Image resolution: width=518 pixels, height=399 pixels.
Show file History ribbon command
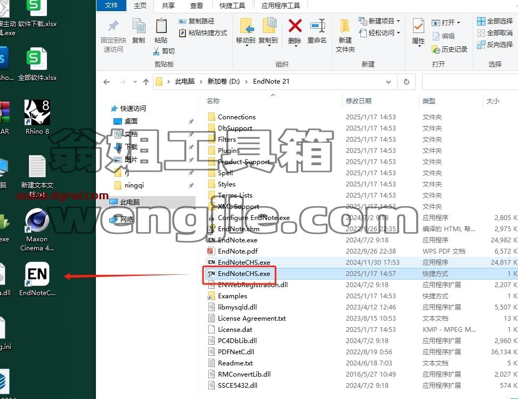coord(450,49)
